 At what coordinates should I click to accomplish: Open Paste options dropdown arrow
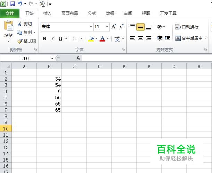pyautogui.click(x=9, y=42)
